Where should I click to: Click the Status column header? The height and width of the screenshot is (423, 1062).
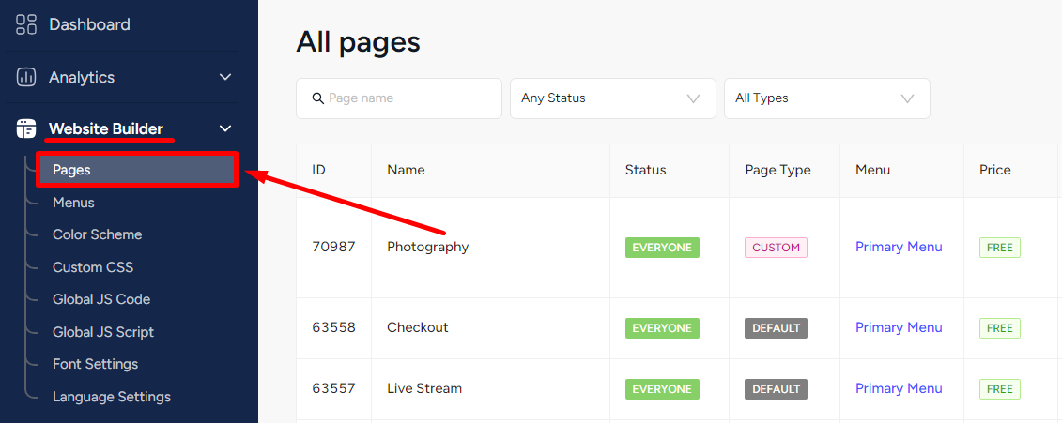tap(645, 170)
